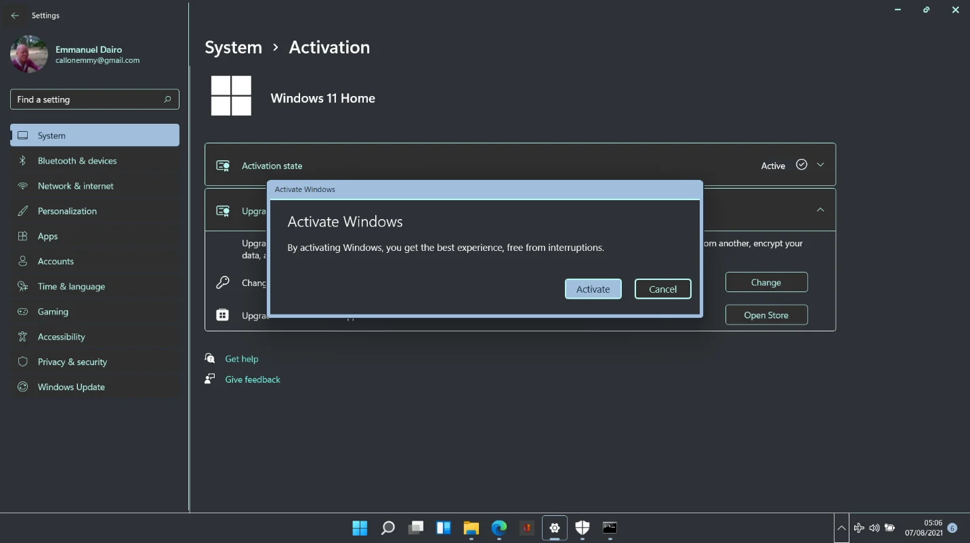Click the Change product key button
The height and width of the screenshot is (543, 970).
766,283
